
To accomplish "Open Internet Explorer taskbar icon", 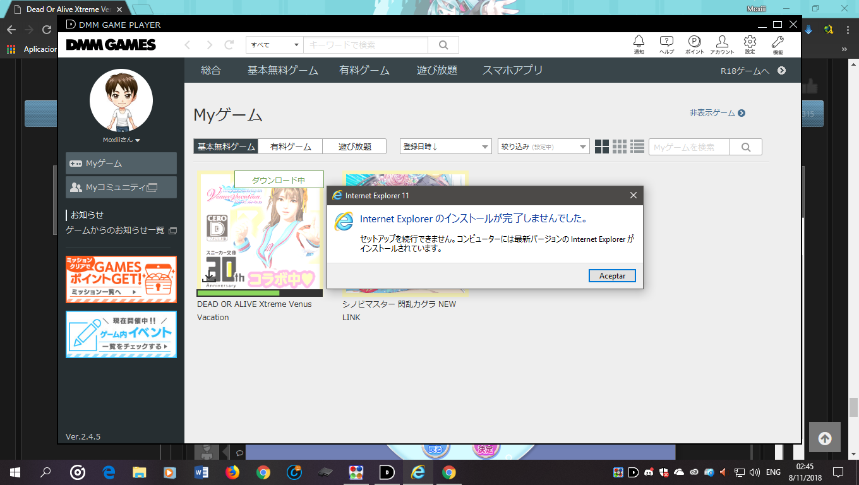I will click(x=418, y=472).
